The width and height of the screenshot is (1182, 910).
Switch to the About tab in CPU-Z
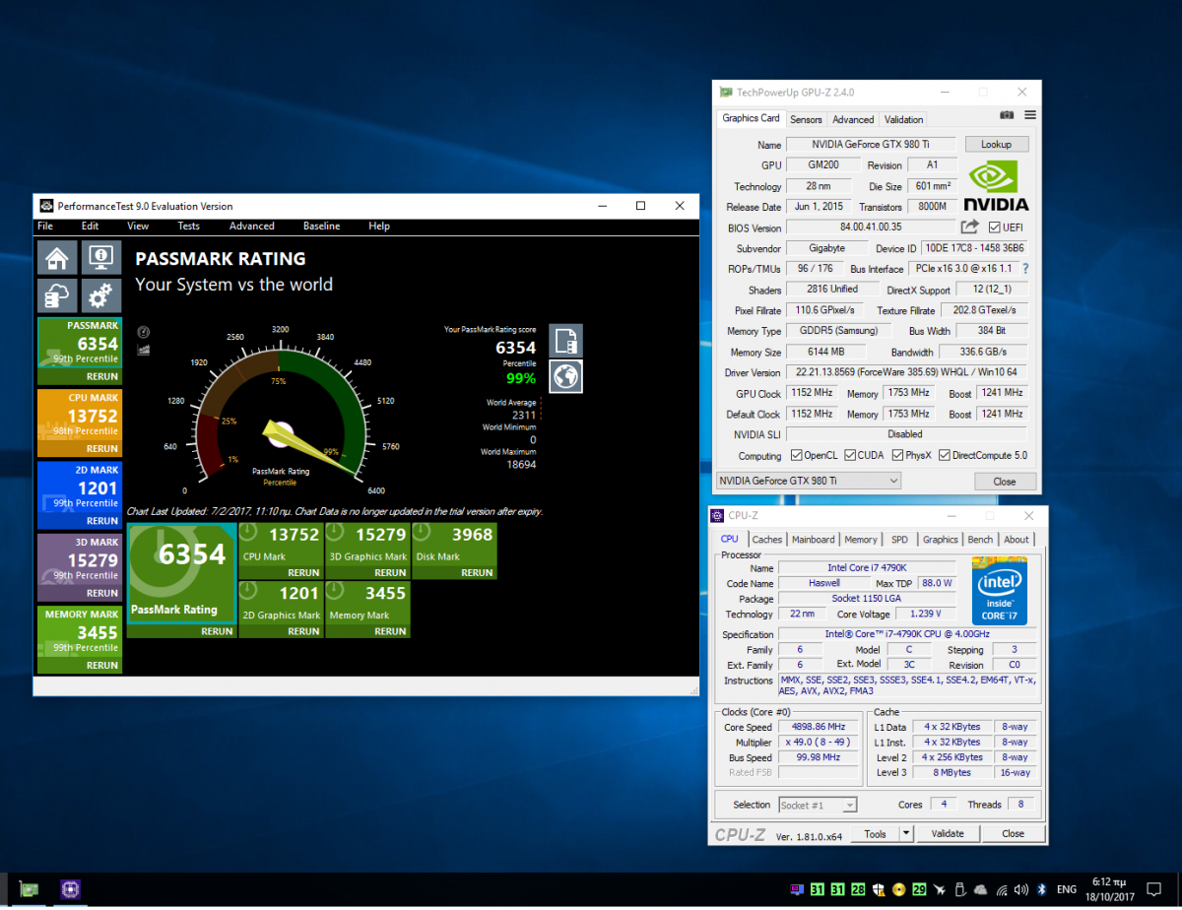1017,540
